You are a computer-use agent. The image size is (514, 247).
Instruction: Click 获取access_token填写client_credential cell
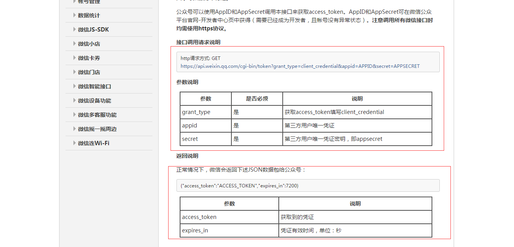[x=357, y=112]
